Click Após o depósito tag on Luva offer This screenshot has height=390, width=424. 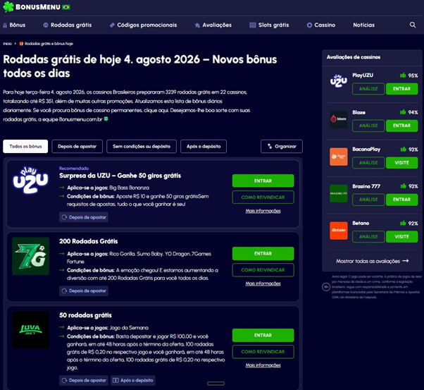point(133,380)
